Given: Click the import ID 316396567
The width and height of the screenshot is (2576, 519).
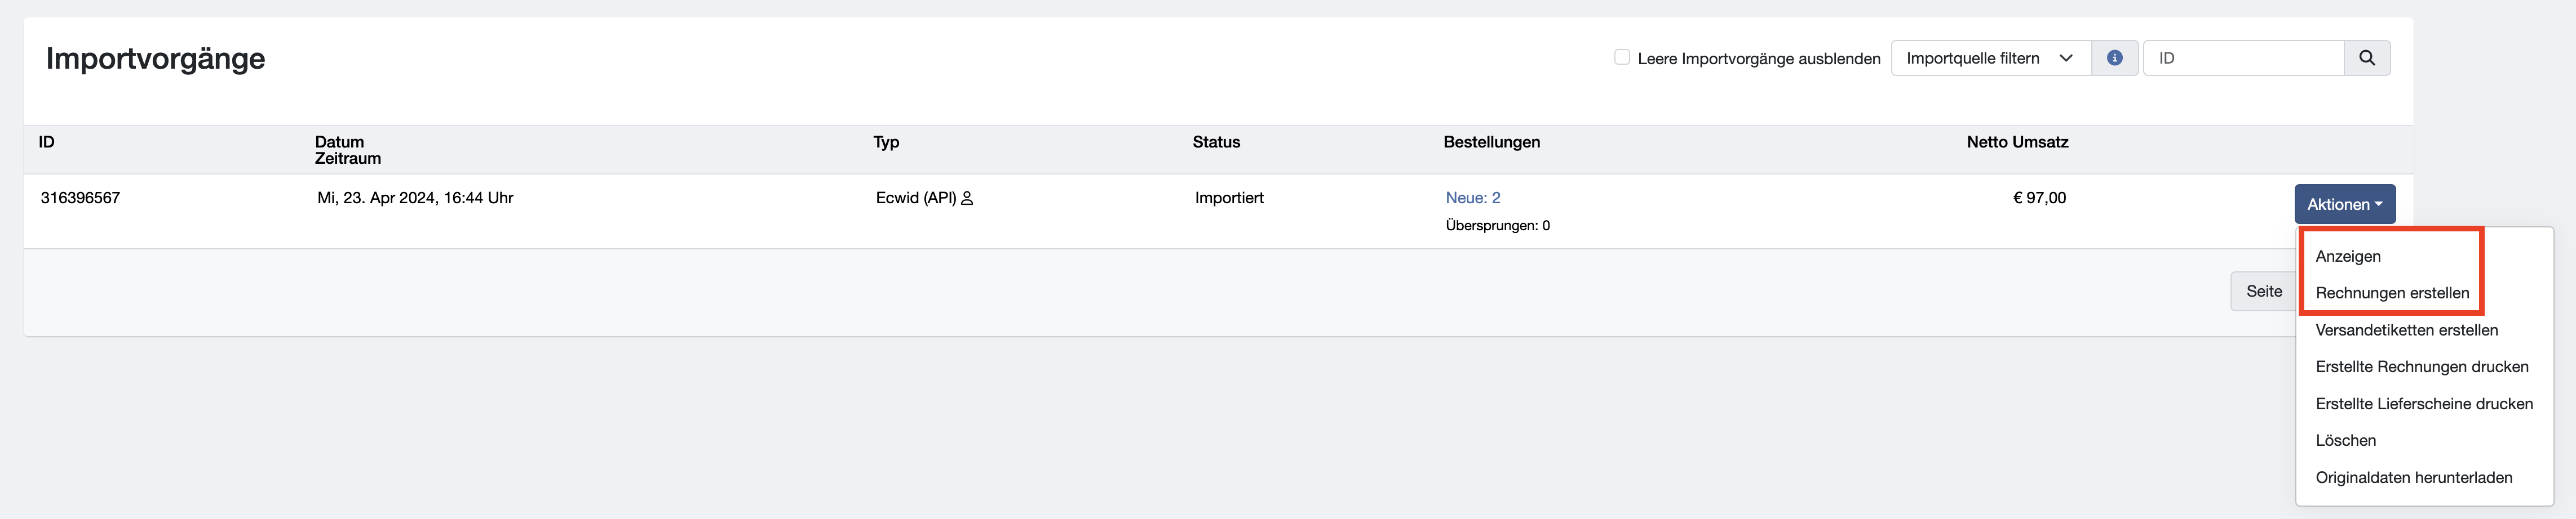Looking at the screenshot, I should point(80,198).
